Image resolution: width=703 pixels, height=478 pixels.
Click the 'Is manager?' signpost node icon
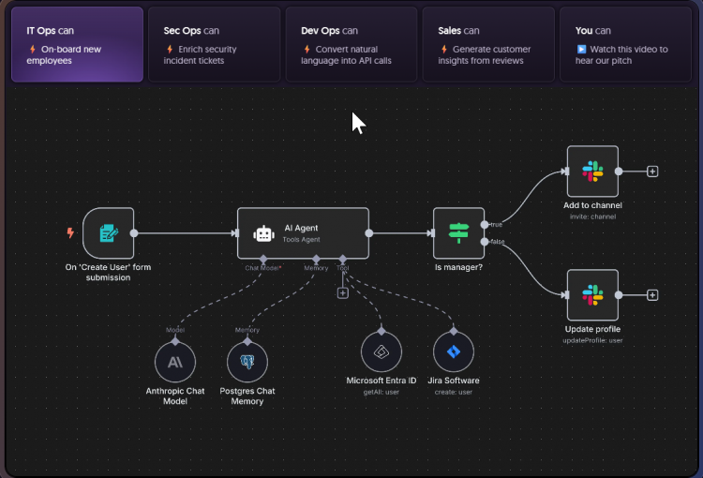458,233
